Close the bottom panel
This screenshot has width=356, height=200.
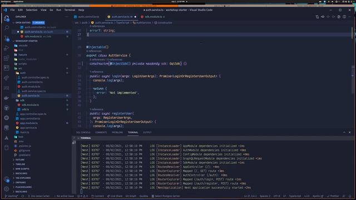pyautogui.click(x=350, y=132)
